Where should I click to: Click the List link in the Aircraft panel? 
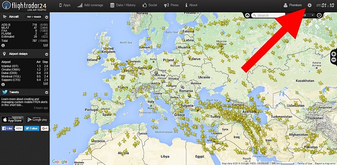(46, 45)
